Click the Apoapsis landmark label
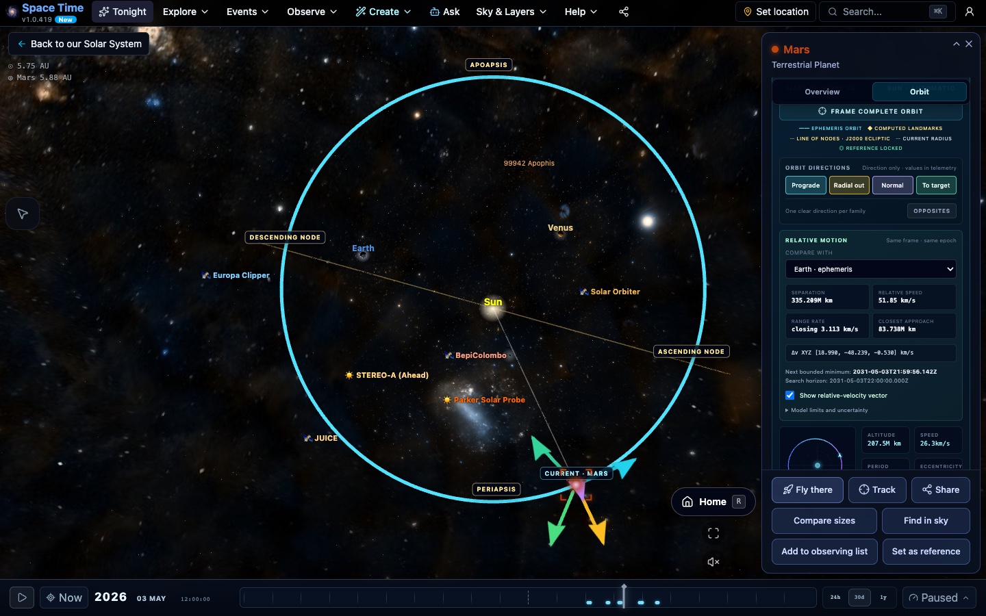Screen dimensions: 986x616 click(489, 65)
